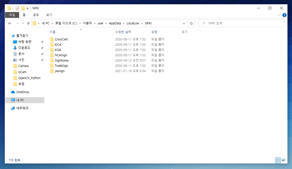292x169 pixels.
Task: Expand chevron after AppData breadcrumb
Action: click(x=124, y=23)
